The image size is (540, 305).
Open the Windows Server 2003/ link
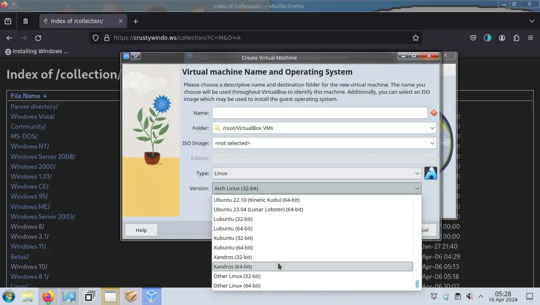coord(43,216)
